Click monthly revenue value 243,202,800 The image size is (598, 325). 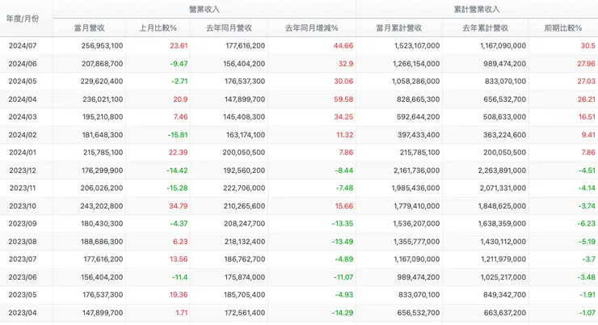[102, 205]
